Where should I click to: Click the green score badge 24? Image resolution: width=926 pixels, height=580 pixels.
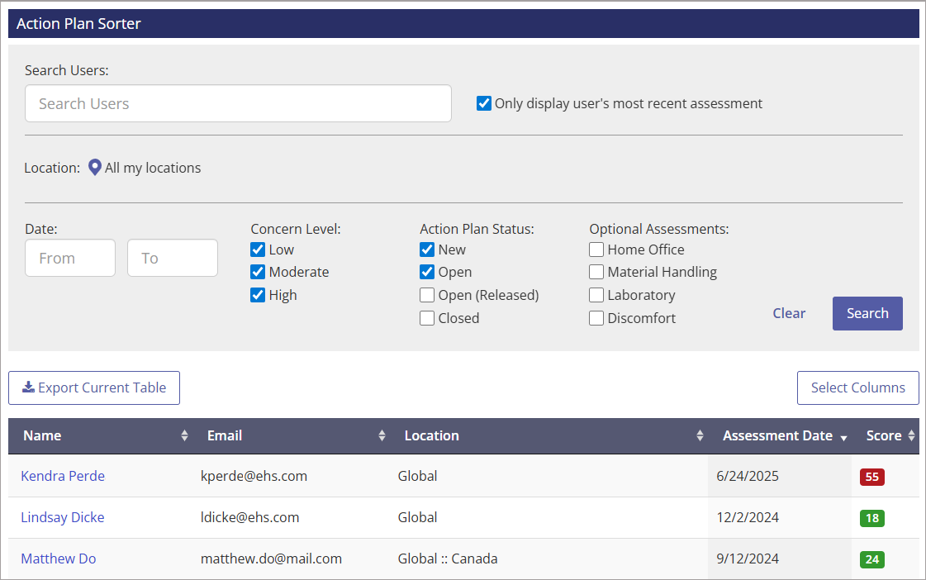click(x=872, y=559)
